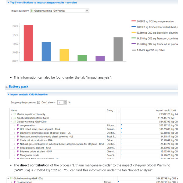Click the Soda powder process P icon

click(18, 148)
